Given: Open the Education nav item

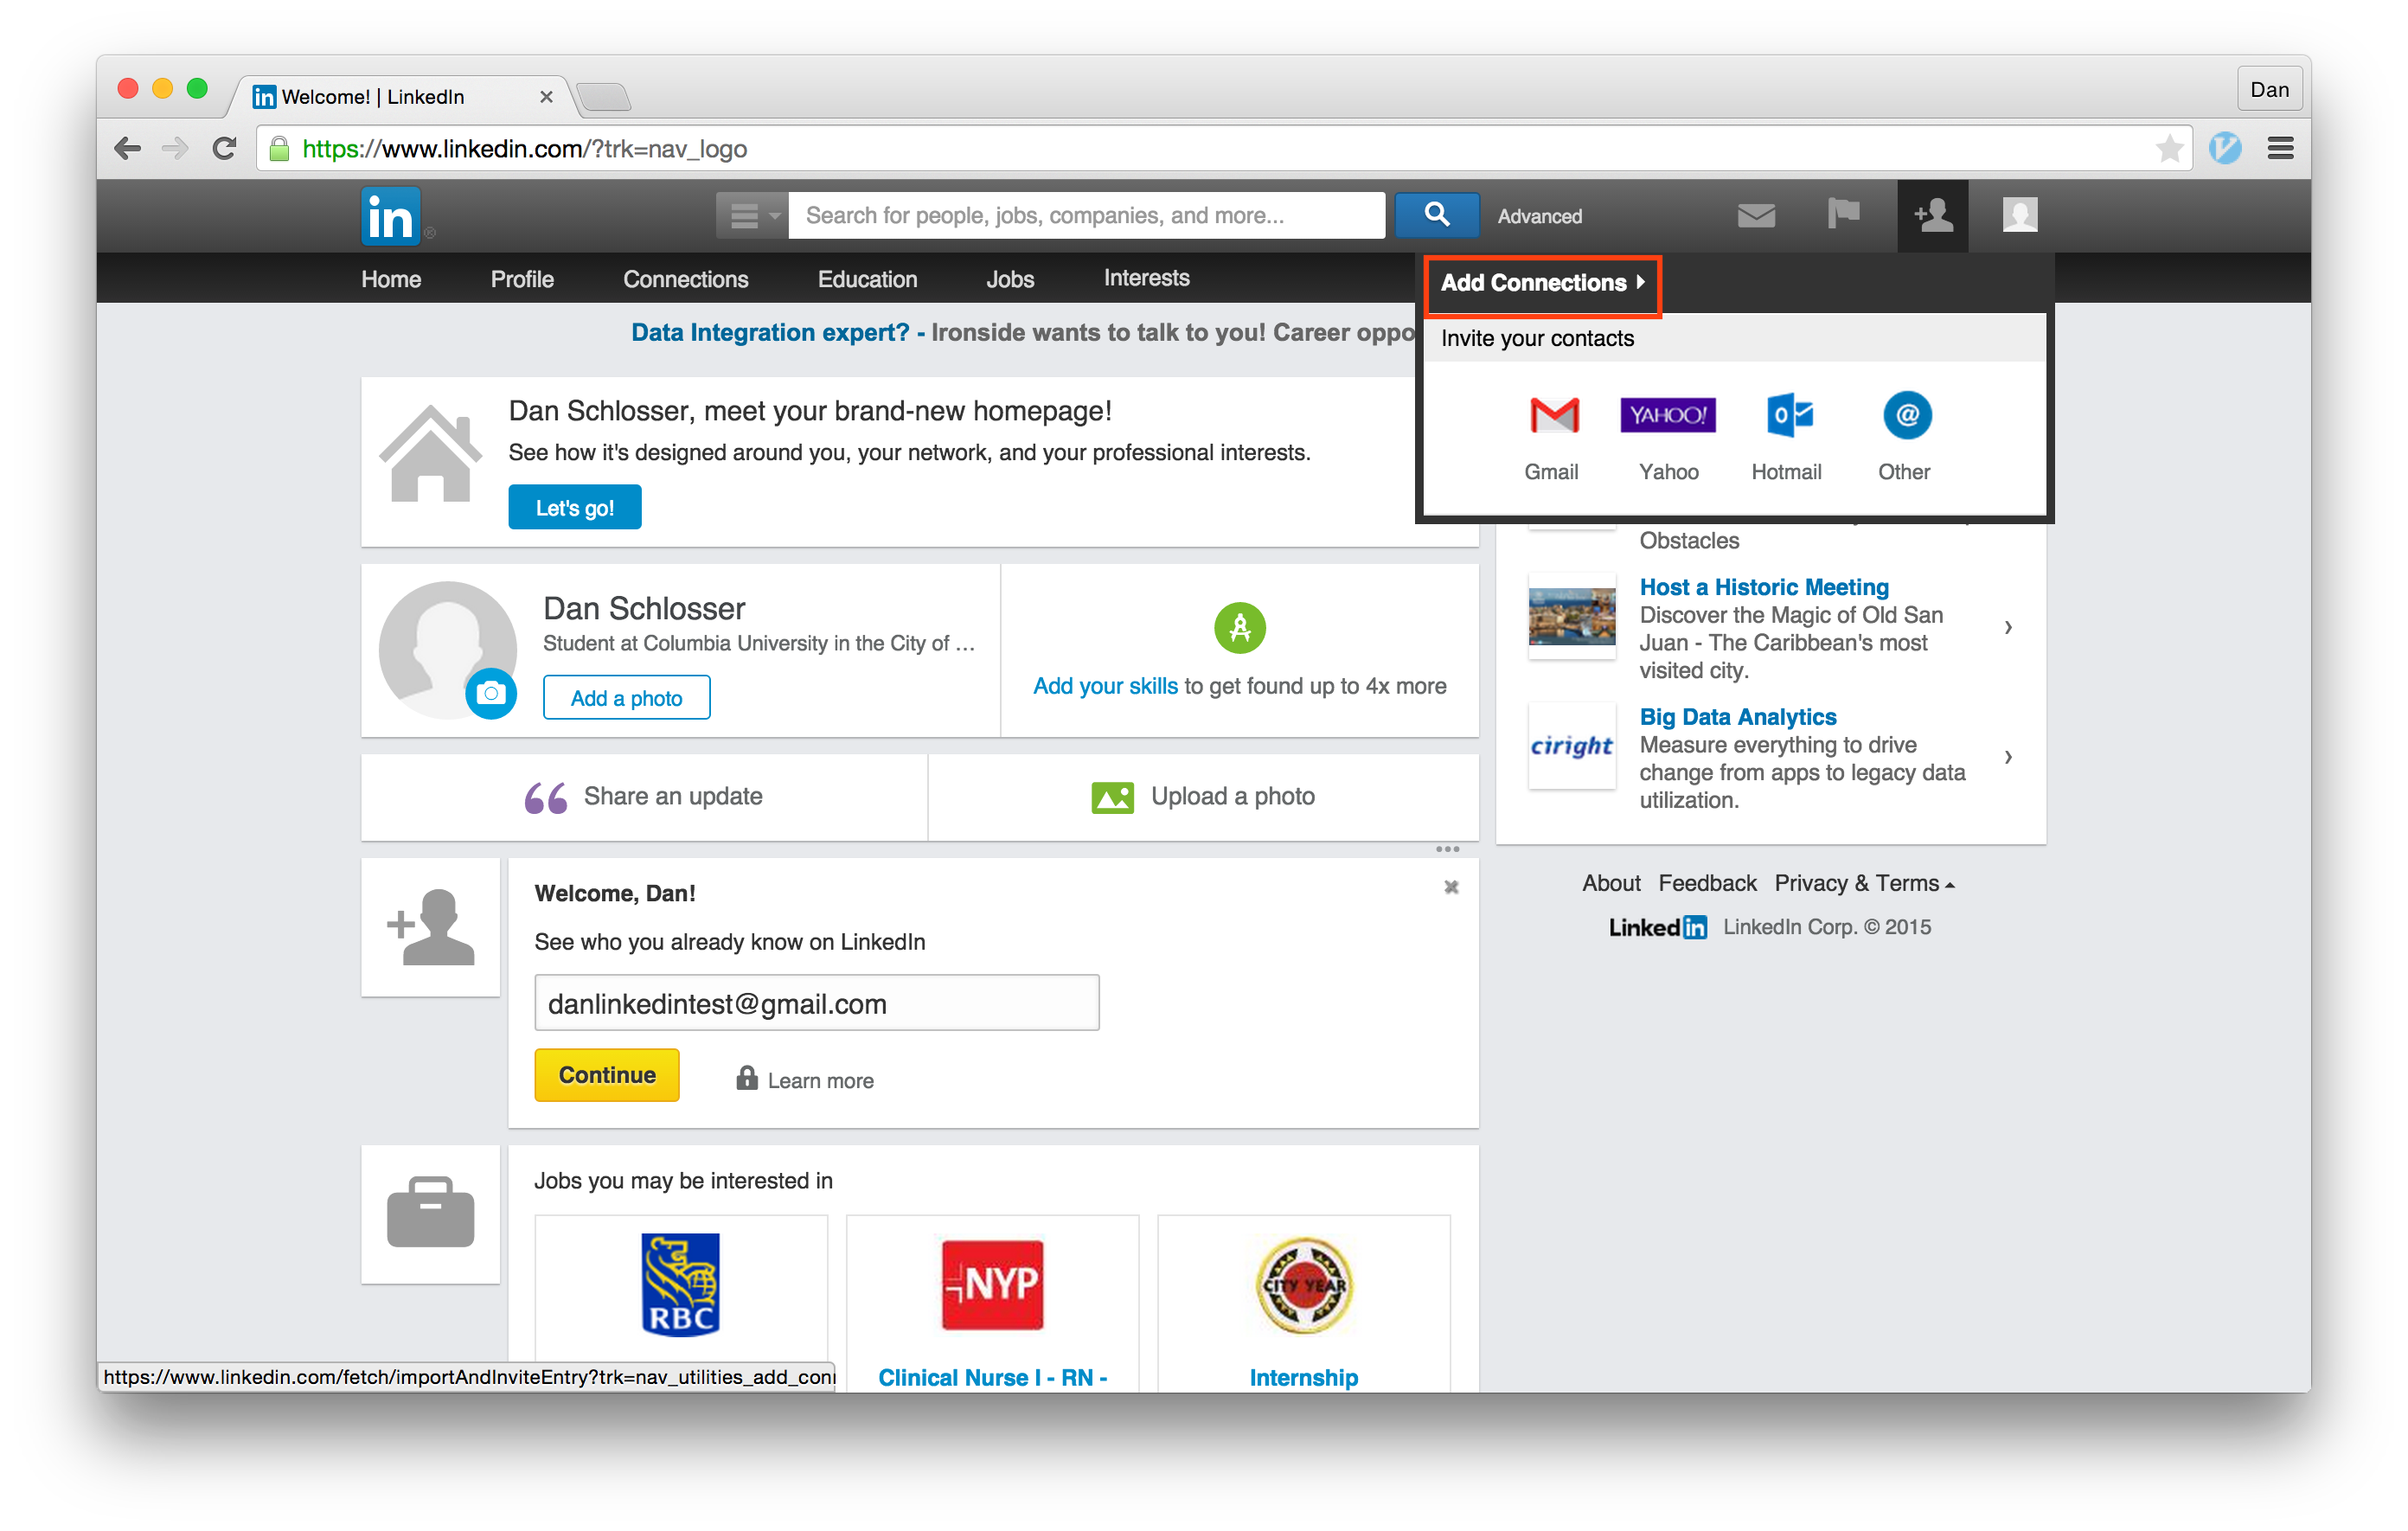Looking at the screenshot, I should click(x=867, y=279).
